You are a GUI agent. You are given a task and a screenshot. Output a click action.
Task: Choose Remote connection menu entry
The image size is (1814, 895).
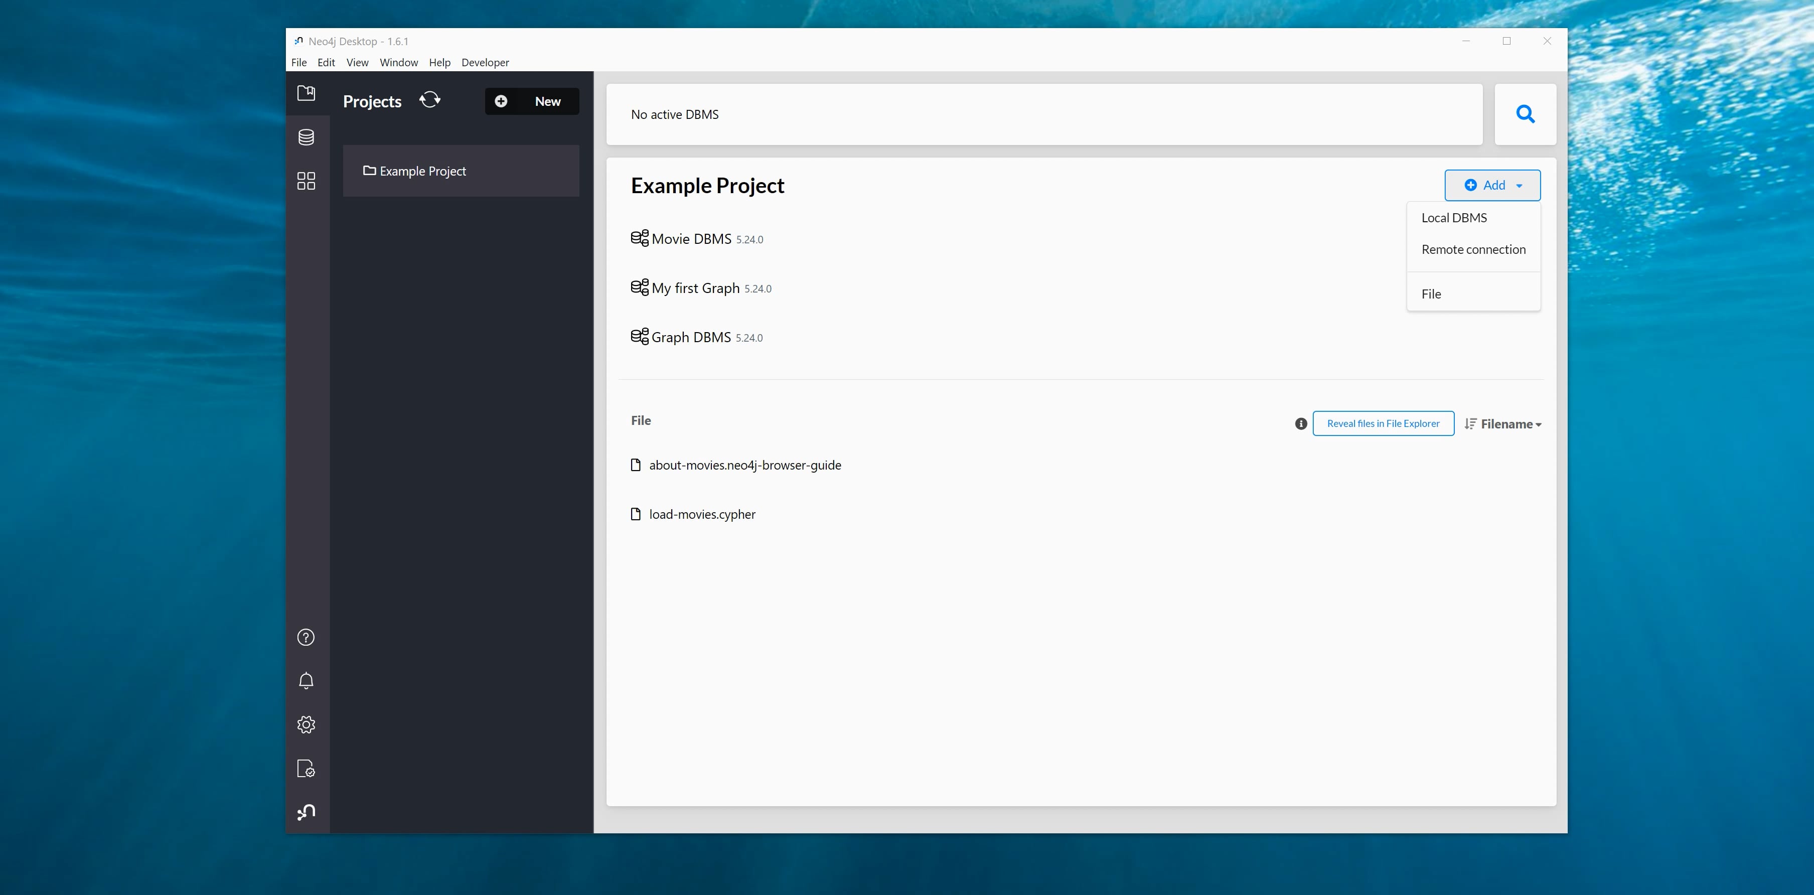click(1473, 249)
